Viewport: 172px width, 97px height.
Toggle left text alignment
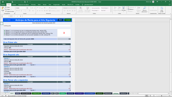[x=38, y=11]
